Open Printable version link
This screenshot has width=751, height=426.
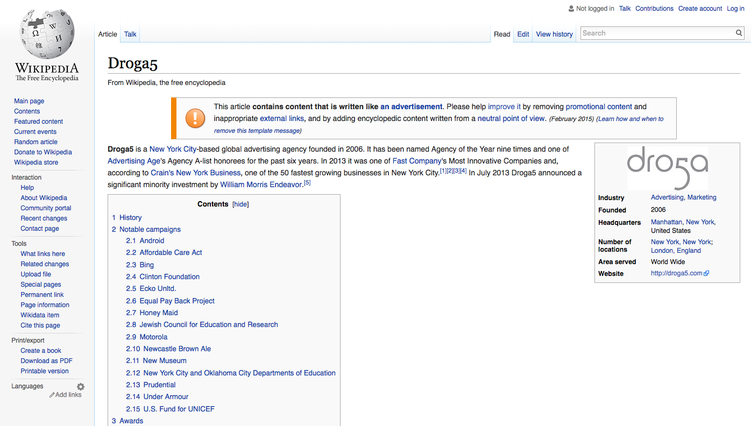click(x=45, y=371)
